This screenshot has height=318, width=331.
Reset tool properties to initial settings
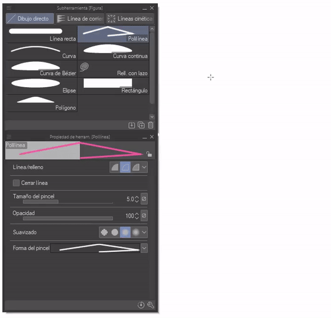coord(141,305)
